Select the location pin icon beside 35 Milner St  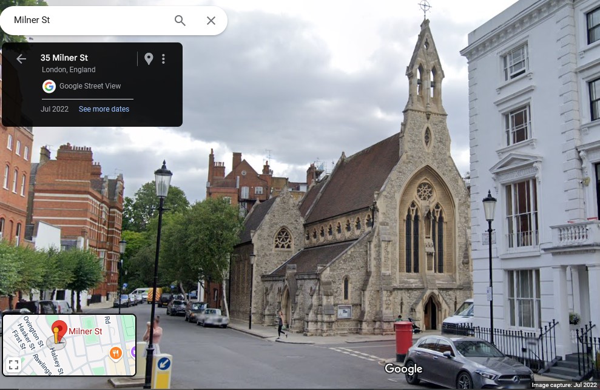pyautogui.click(x=149, y=58)
